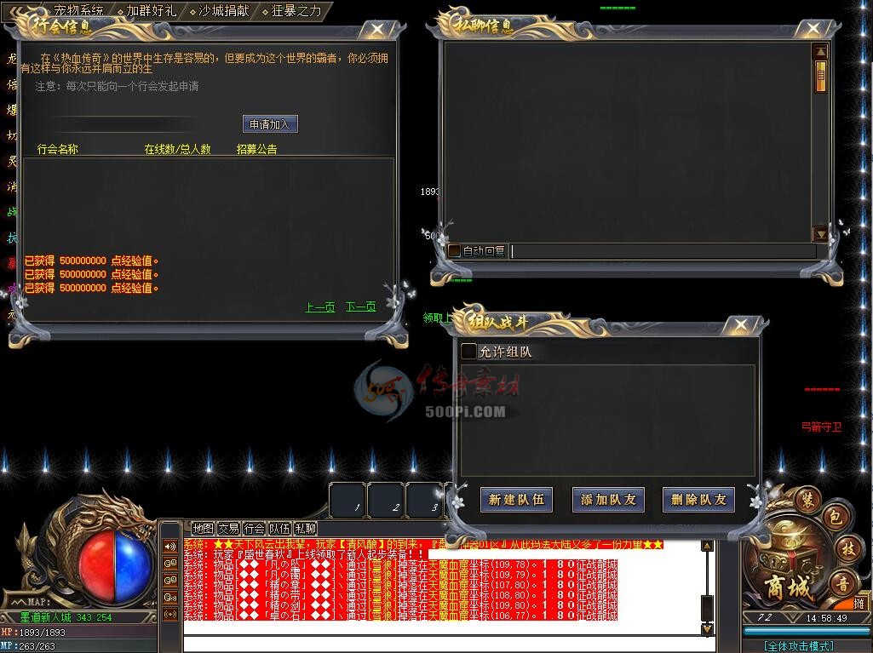Click the 招募公告 column header

256,149
